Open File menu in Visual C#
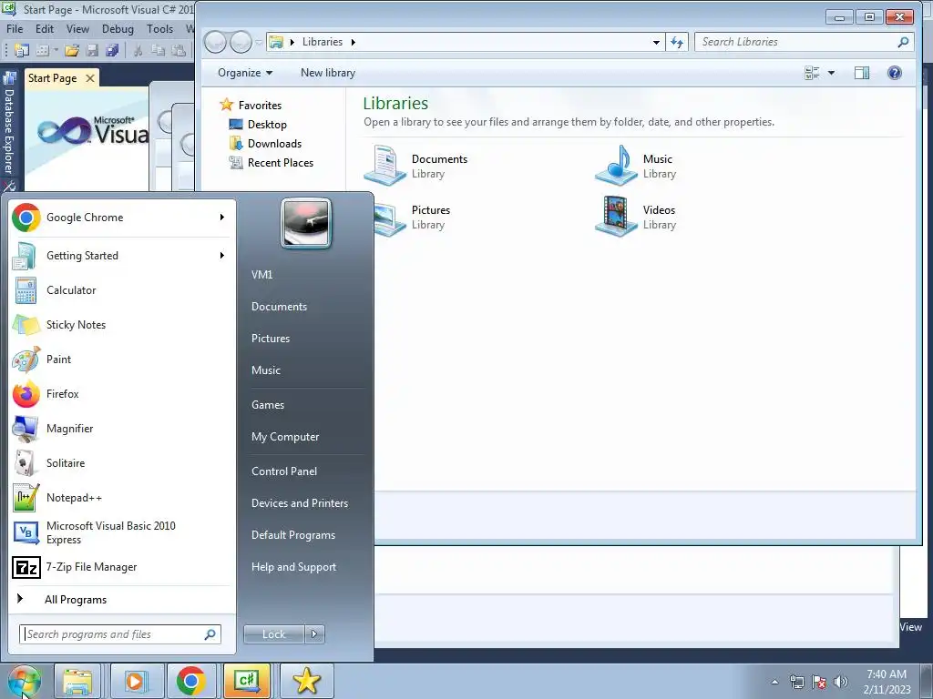933x699 pixels. [15, 28]
